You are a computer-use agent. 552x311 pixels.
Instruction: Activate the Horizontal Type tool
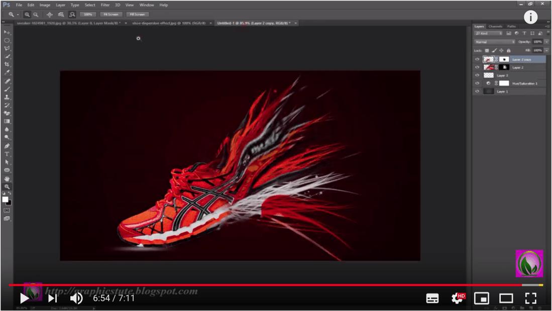pos(7,154)
